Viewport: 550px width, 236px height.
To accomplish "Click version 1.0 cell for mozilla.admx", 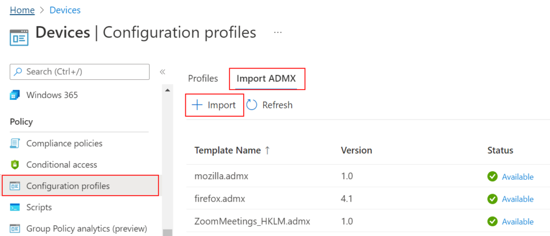I will pos(346,176).
